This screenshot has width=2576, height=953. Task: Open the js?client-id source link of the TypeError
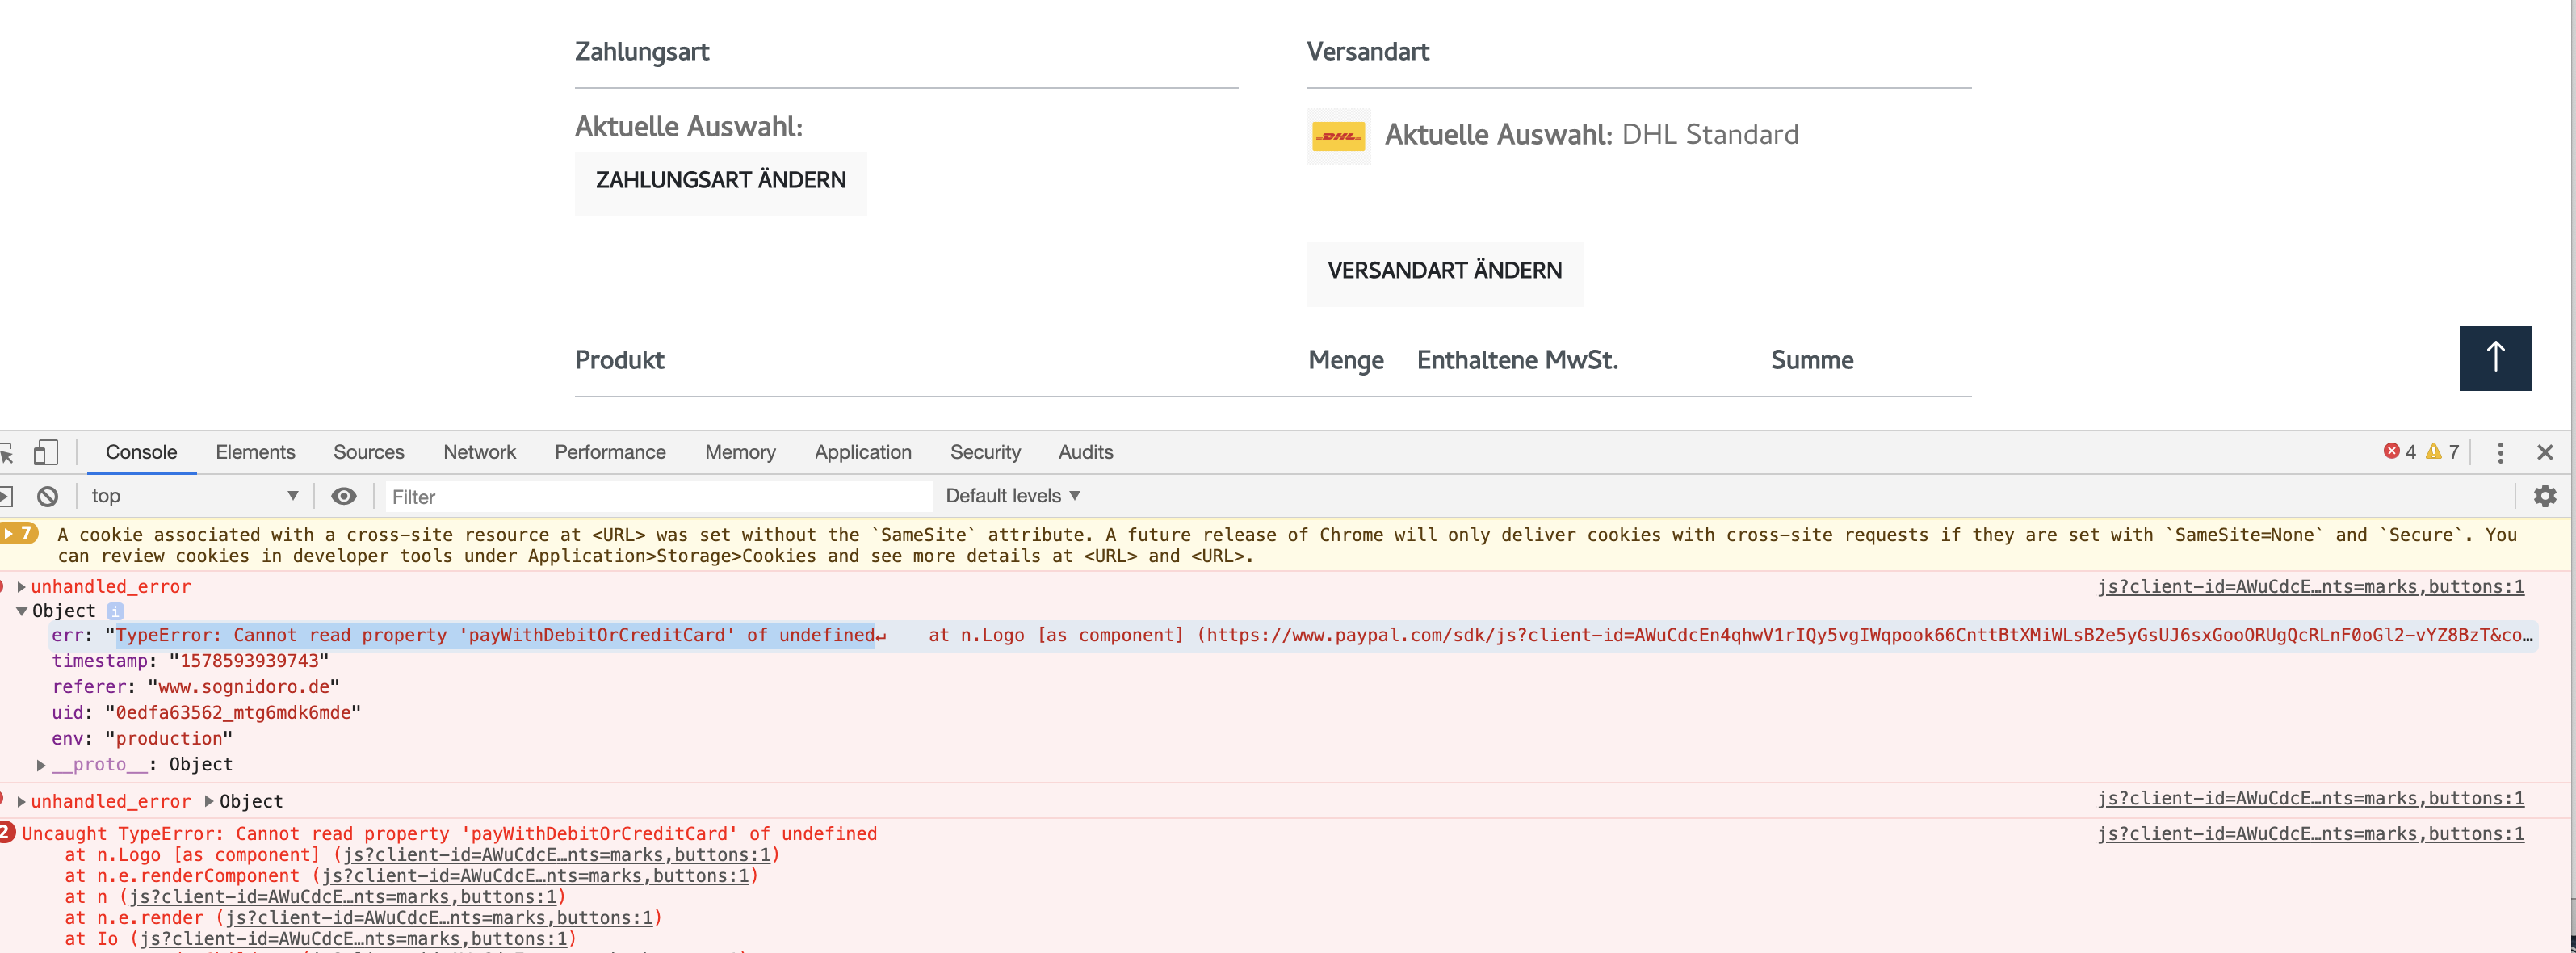click(x=2310, y=834)
